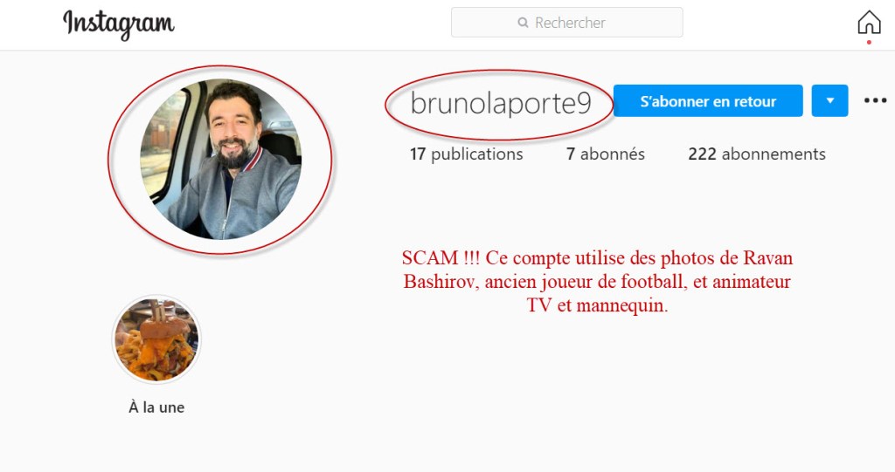The image size is (895, 472).
Task: Click the Instagram wordmark logo
Action: click(x=119, y=24)
